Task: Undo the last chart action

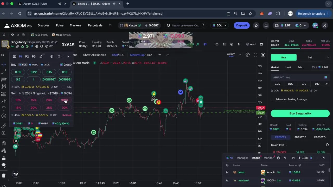Action: point(160,55)
